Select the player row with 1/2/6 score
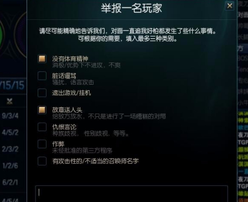The width and height of the screenshot is (248, 202). point(10,165)
